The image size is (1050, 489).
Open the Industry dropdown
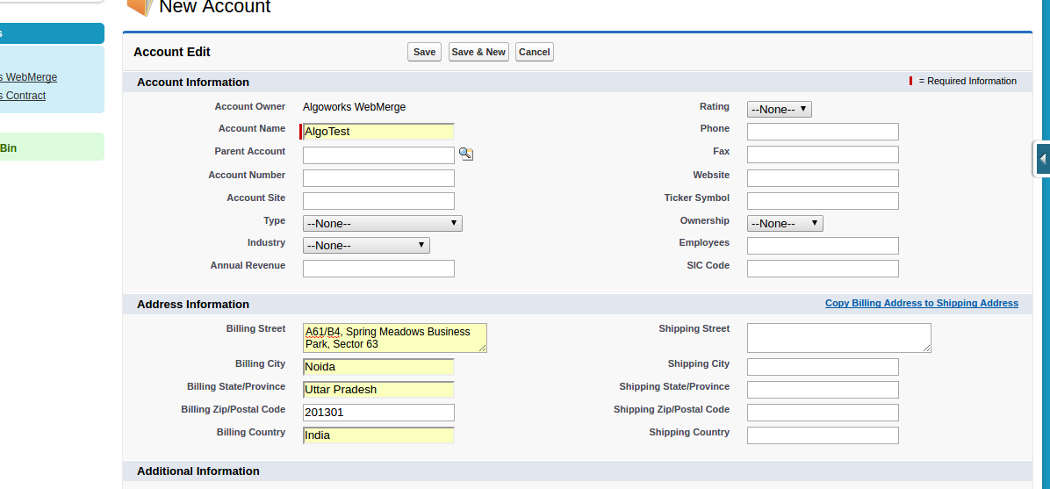coord(366,246)
